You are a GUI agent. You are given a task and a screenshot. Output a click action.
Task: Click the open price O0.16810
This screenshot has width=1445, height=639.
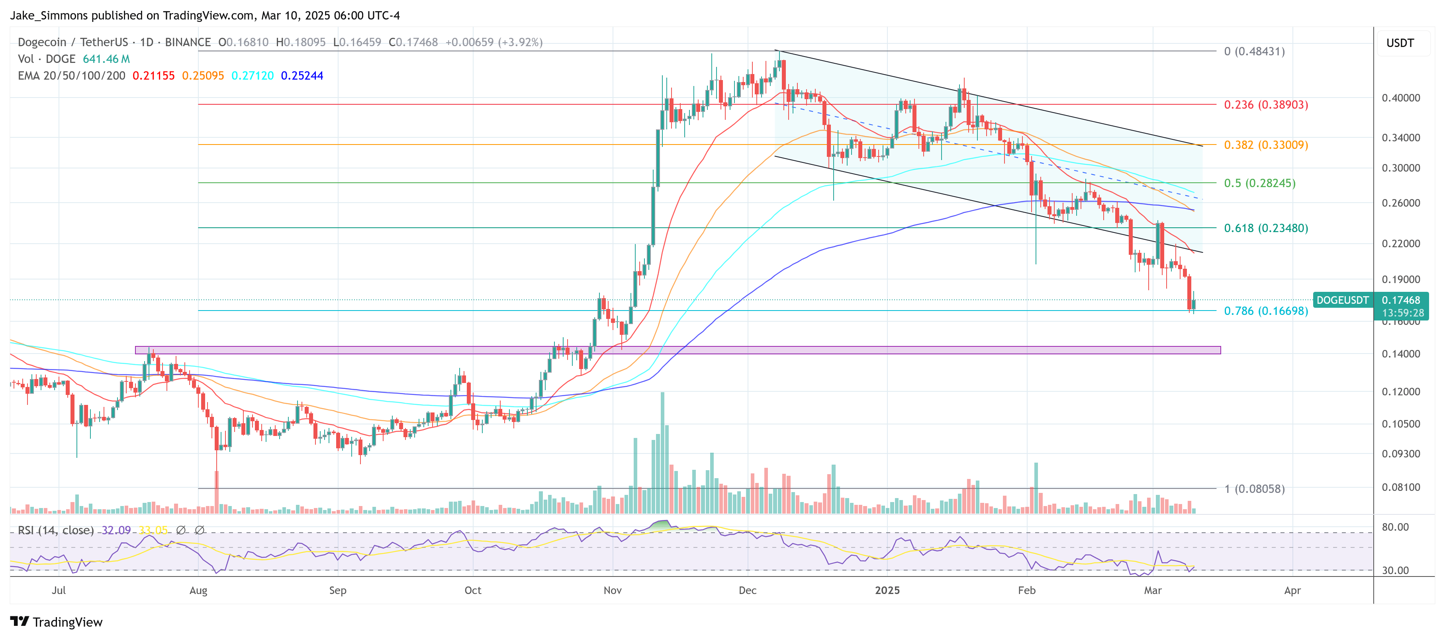pos(243,43)
